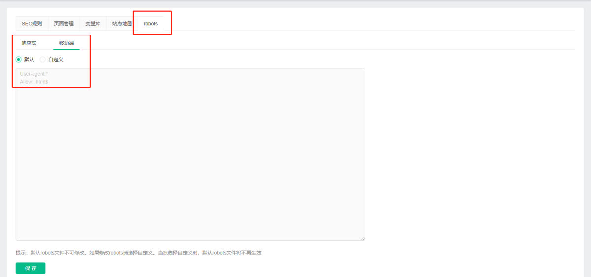Screen dimensions: 591x277
Task: Go to the 变量库 tab
Action: pyautogui.click(x=93, y=24)
